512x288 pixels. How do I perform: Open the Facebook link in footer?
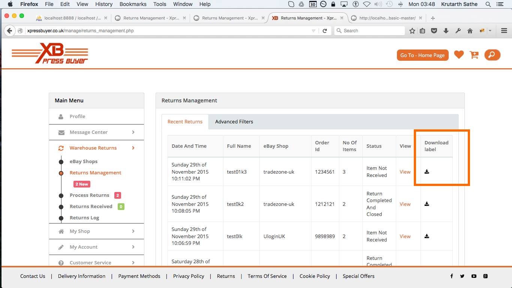(x=452, y=276)
